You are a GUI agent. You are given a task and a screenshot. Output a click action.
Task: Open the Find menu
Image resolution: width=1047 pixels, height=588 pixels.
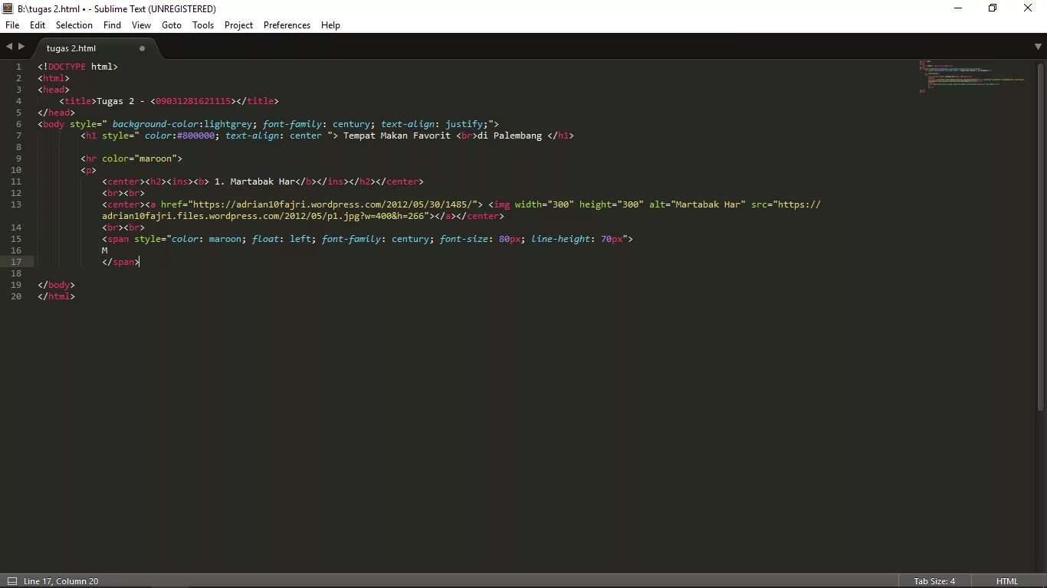tap(112, 25)
